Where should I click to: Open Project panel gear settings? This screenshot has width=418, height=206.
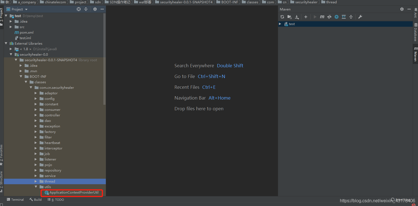[95, 9]
